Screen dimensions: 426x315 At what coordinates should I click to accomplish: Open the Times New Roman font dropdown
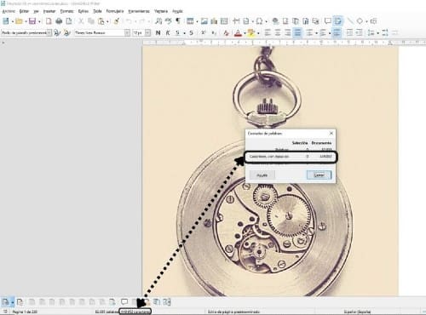pos(127,33)
